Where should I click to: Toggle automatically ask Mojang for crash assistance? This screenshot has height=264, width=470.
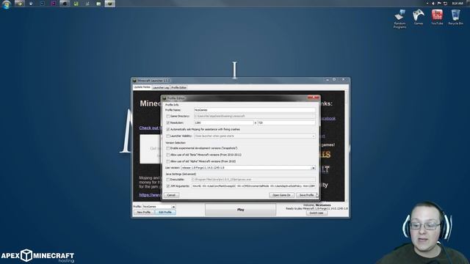[x=168, y=129]
